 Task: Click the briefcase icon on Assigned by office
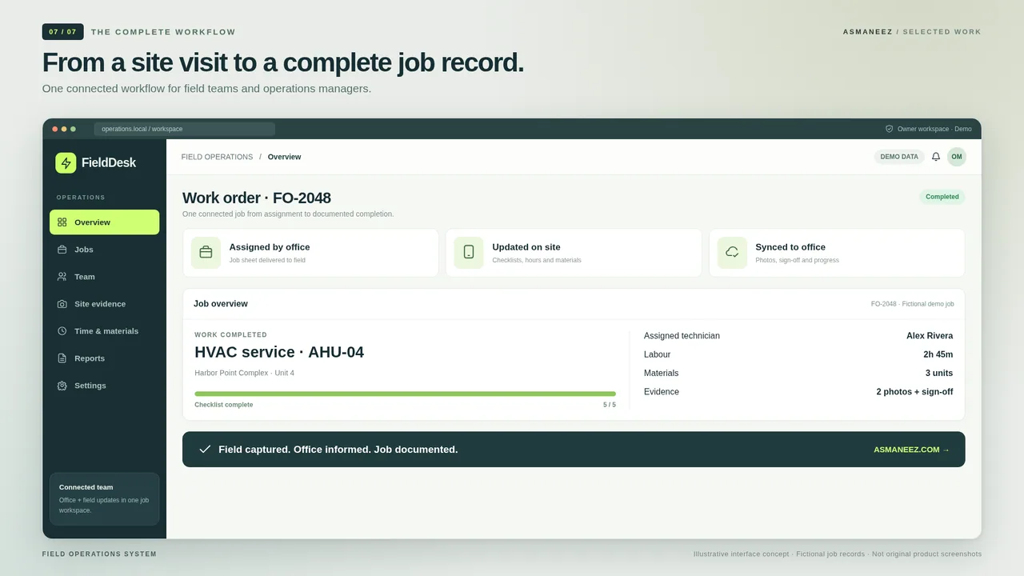206,252
